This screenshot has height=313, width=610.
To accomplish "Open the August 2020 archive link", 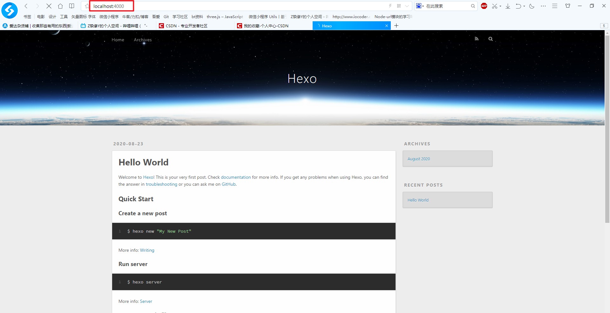I will click(x=419, y=159).
